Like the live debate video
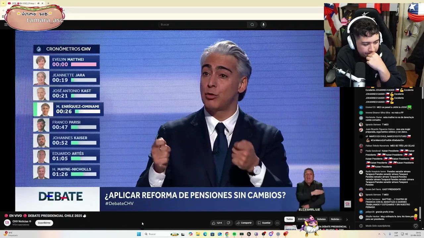The height and width of the screenshot is (238, 424). [x=217, y=223]
